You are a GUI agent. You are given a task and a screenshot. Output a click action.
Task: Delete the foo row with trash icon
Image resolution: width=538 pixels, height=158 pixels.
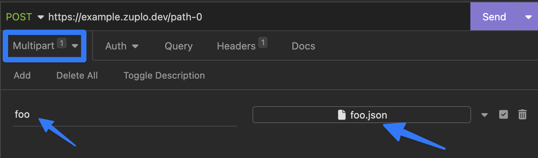(522, 115)
